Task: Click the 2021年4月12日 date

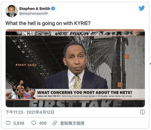Action: 40,112
